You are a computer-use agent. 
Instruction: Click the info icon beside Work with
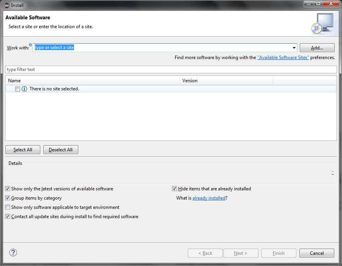(x=30, y=44)
